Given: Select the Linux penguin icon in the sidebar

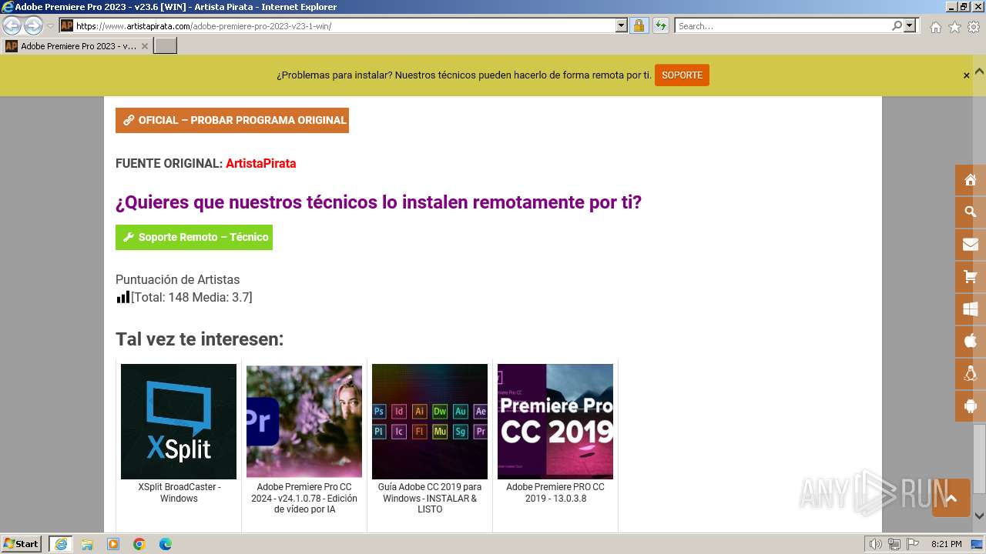Looking at the screenshot, I should (970, 373).
